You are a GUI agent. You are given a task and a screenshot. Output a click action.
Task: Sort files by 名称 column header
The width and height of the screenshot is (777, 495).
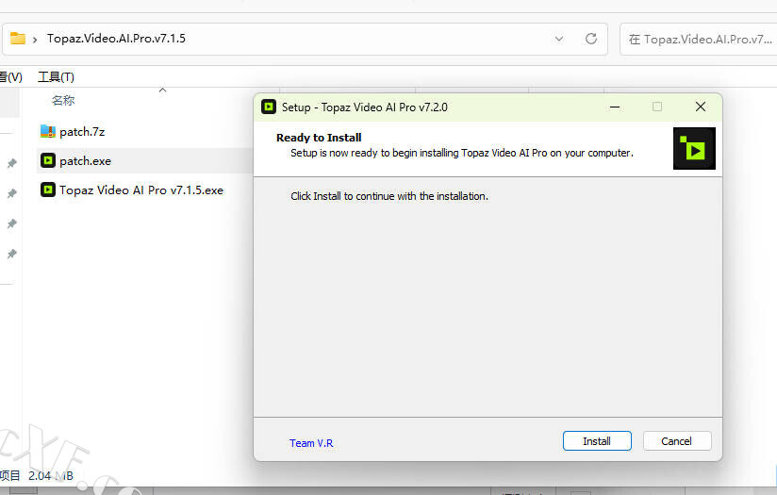coord(63,101)
